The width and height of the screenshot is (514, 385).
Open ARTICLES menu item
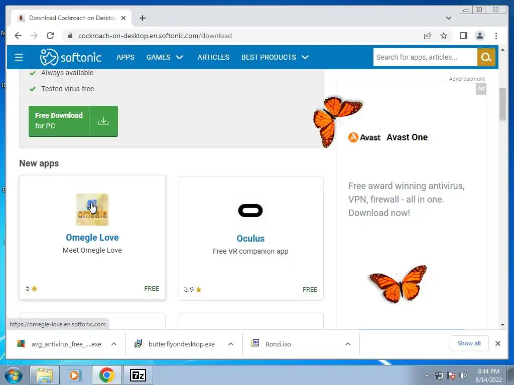(x=213, y=57)
